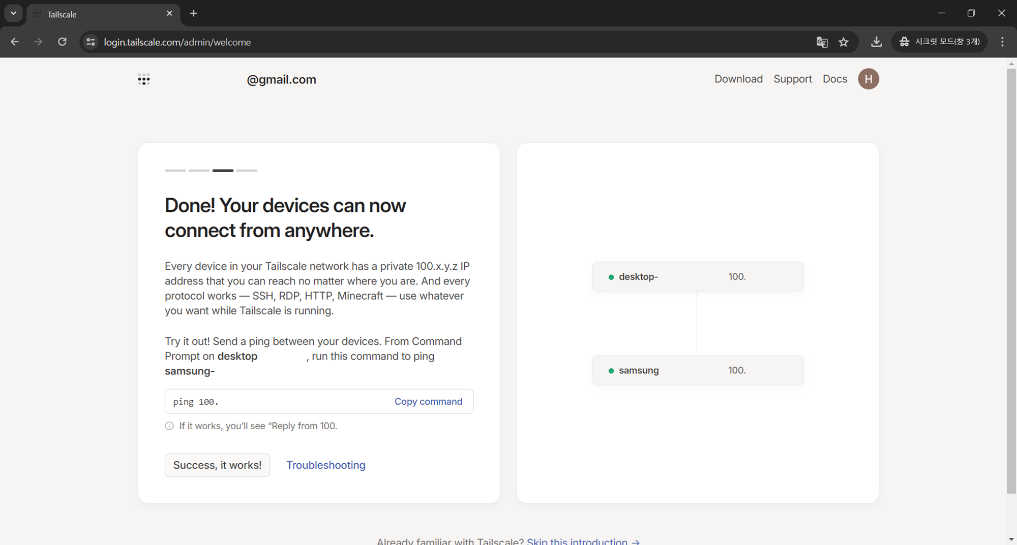Restore down the browser window
This screenshot has width=1017, height=545.
coord(971,13)
